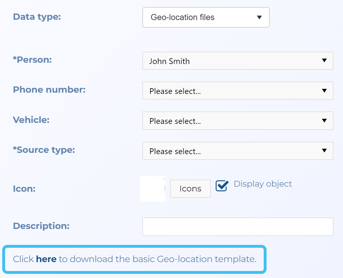Click the icon preview beside the Icons button
Screen dimensions: 343x278
coord(153,189)
